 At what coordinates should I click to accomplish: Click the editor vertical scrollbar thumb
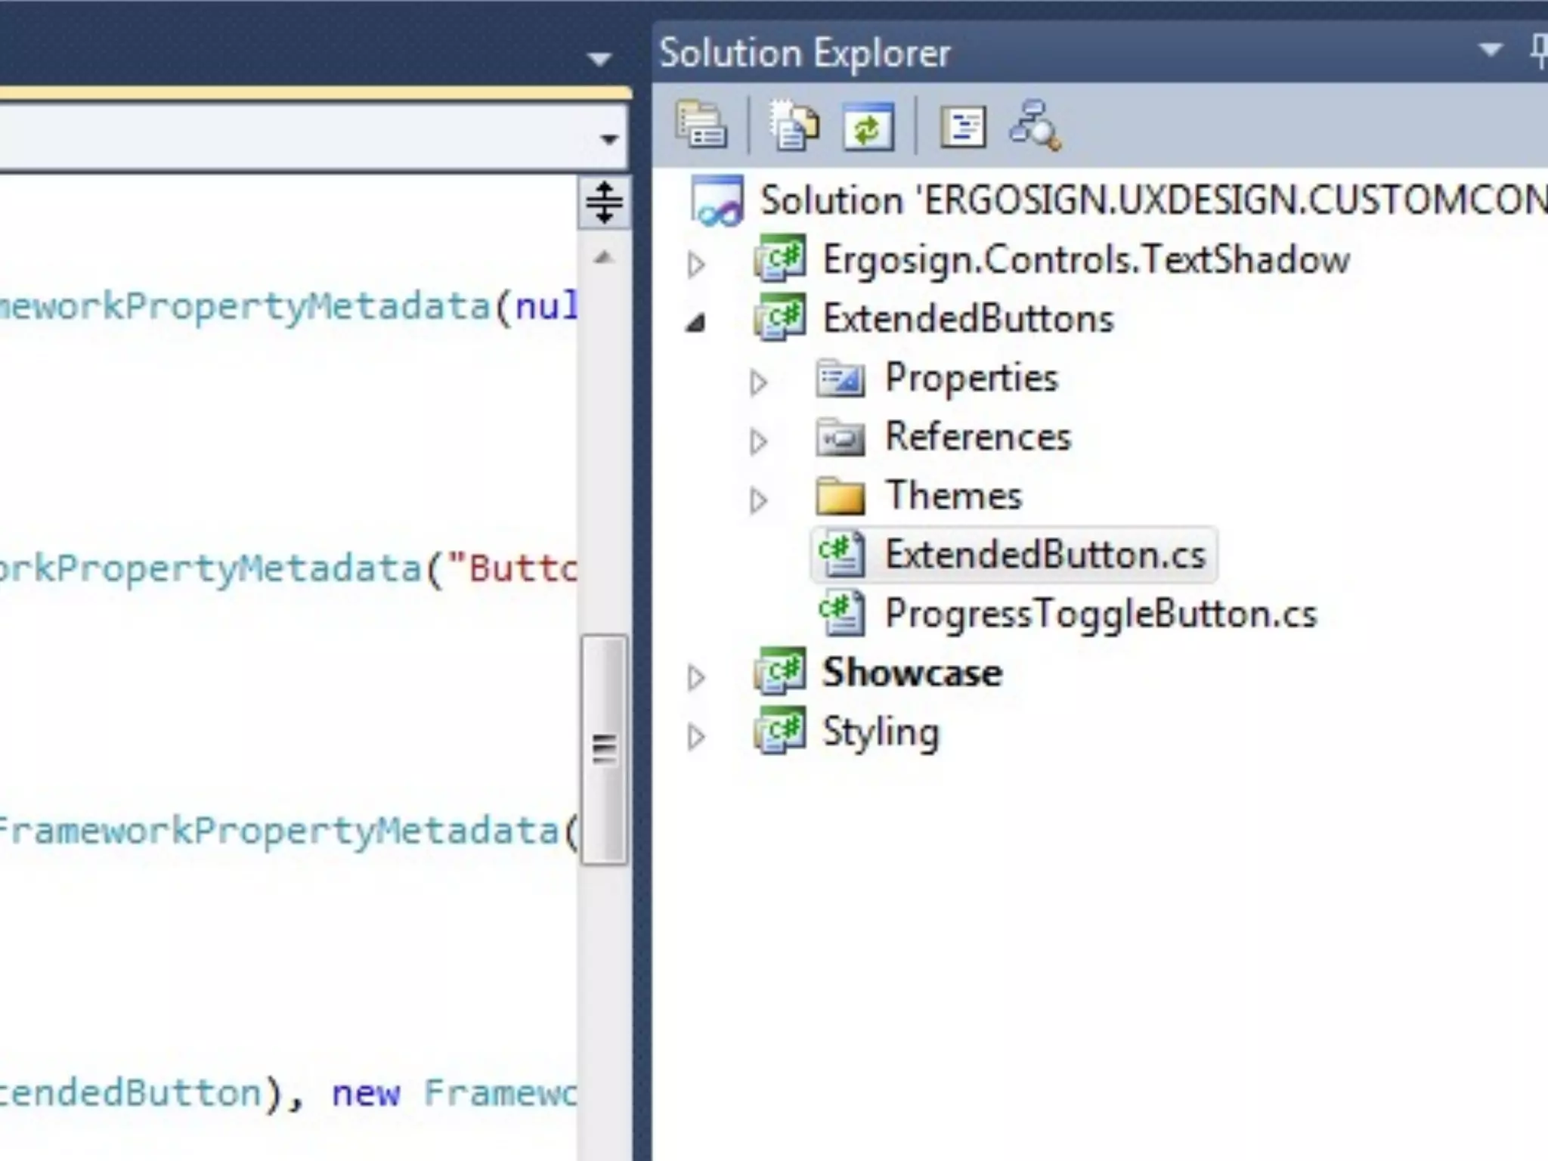pyautogui.click(x=604, y=748)
